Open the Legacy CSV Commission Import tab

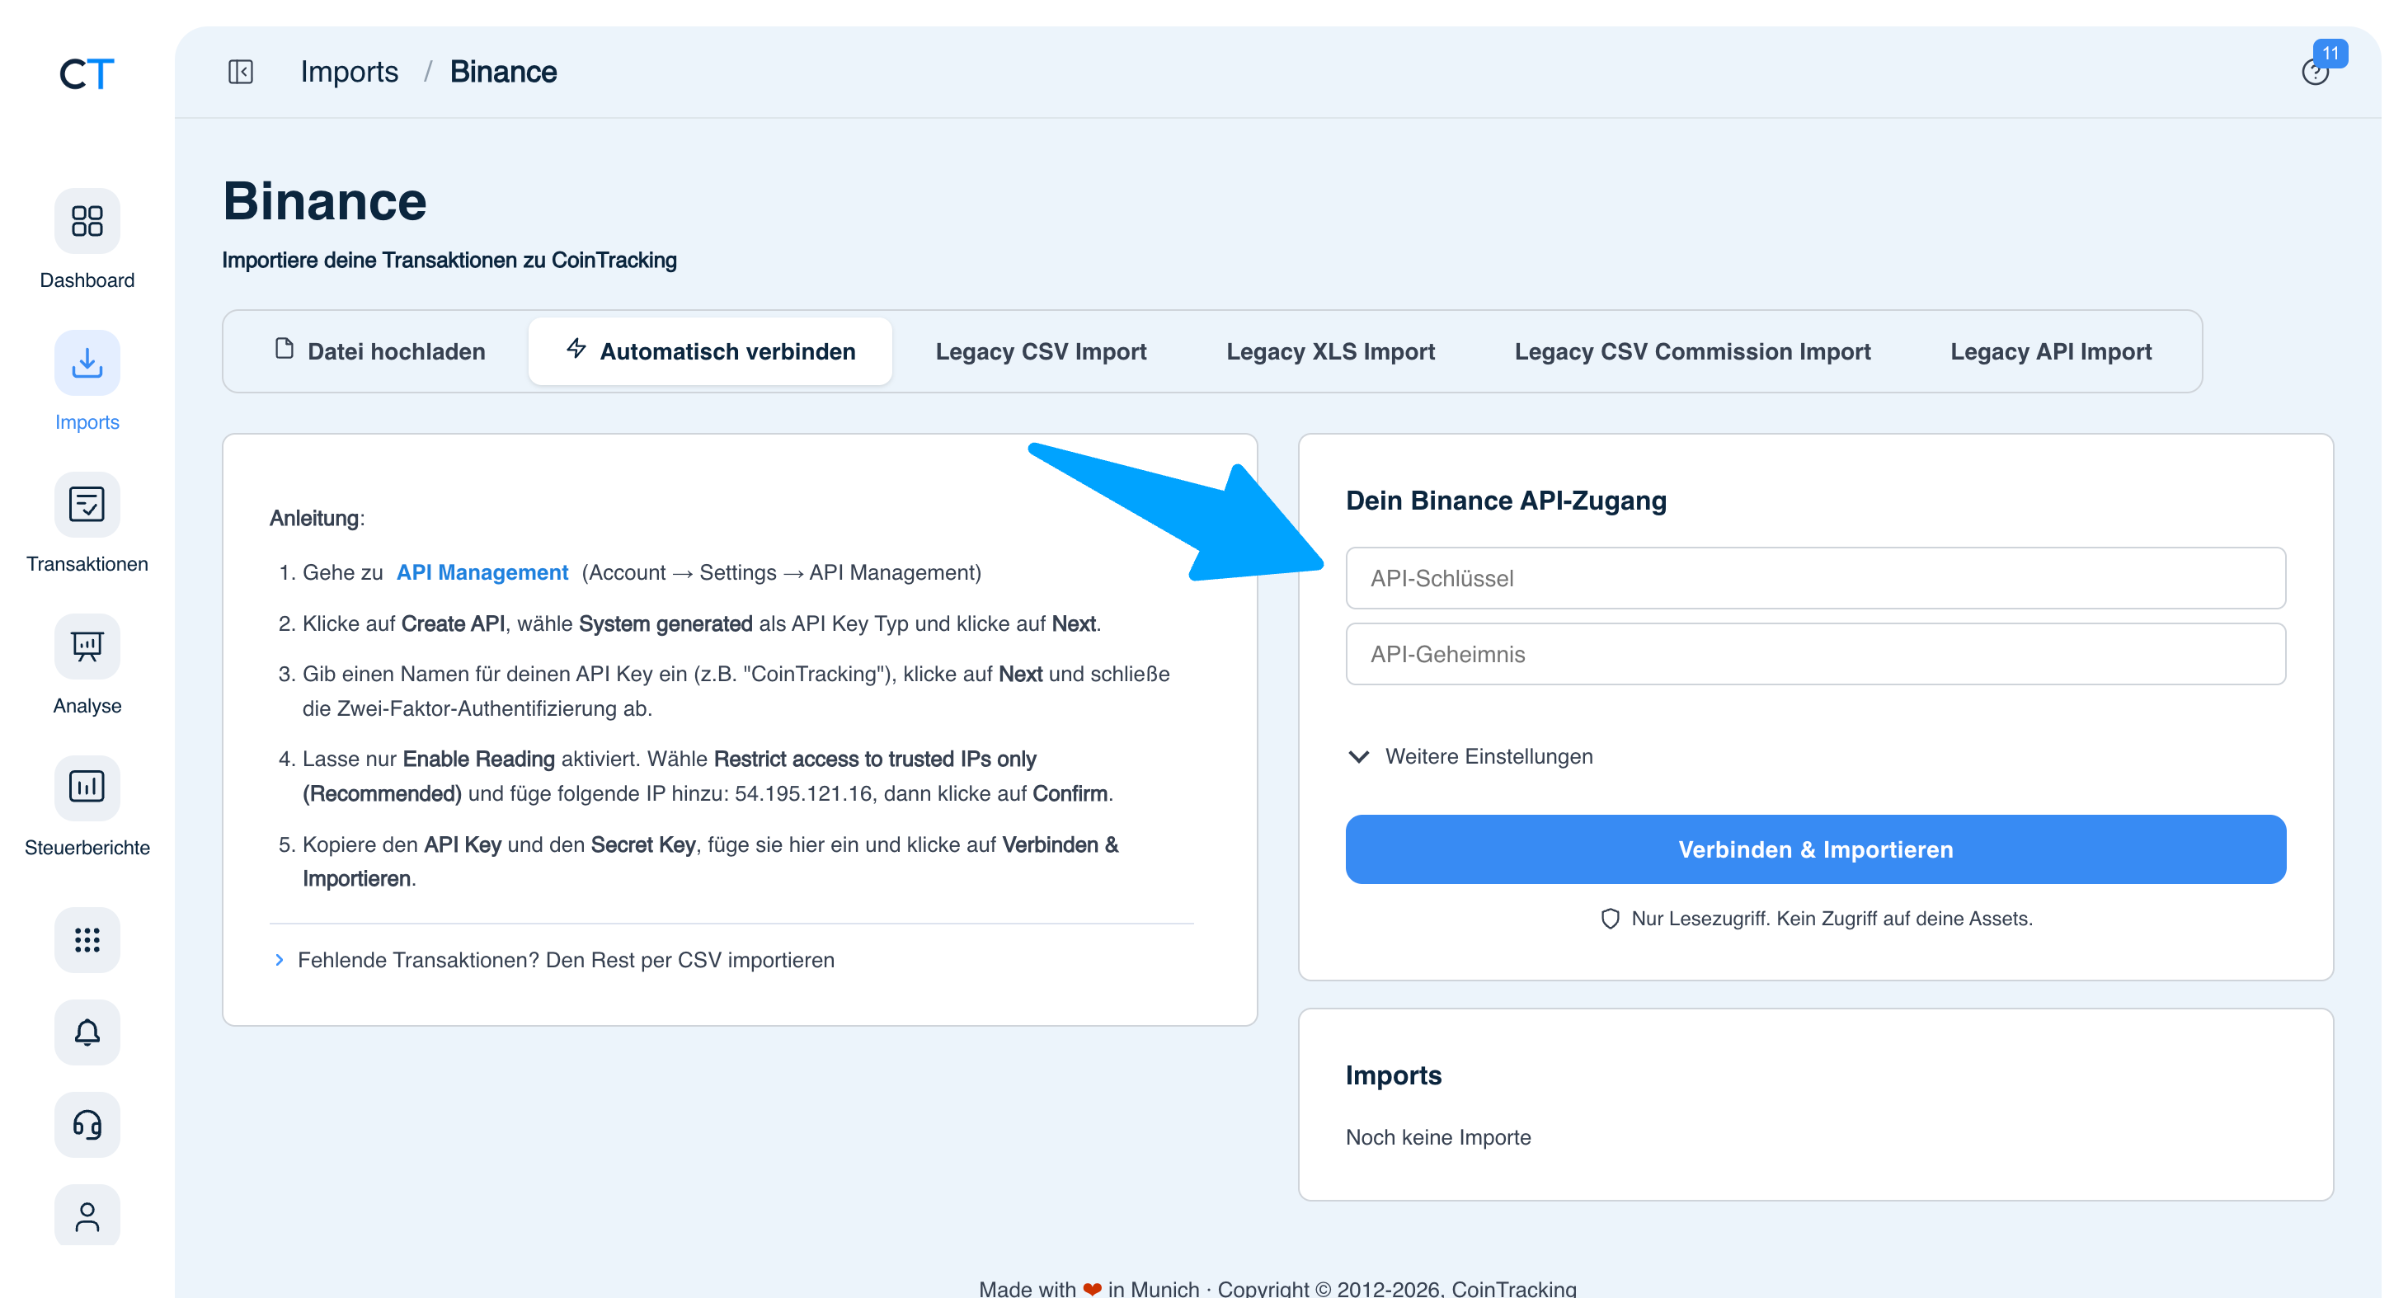point(1692,351)
